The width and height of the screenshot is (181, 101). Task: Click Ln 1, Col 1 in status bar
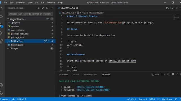[x=131, y=99]
